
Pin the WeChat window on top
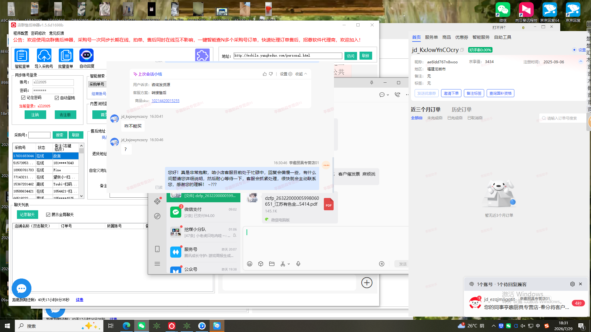click(x=372, y=83)
